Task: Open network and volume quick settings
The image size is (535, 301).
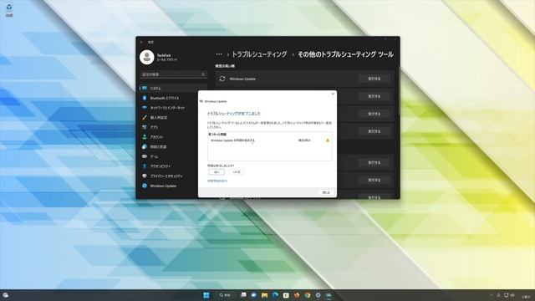Action: 509,295
